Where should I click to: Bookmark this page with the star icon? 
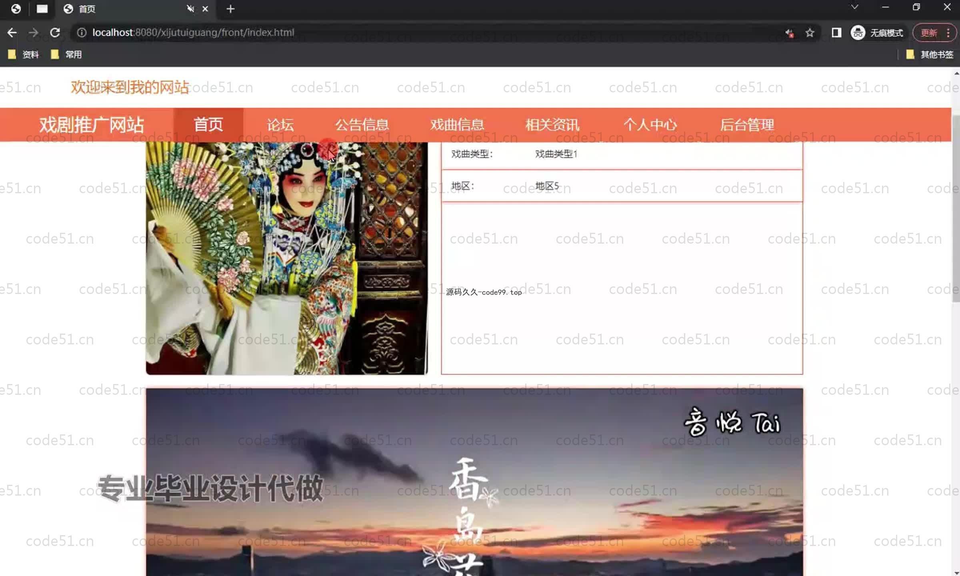pos(810,32)
